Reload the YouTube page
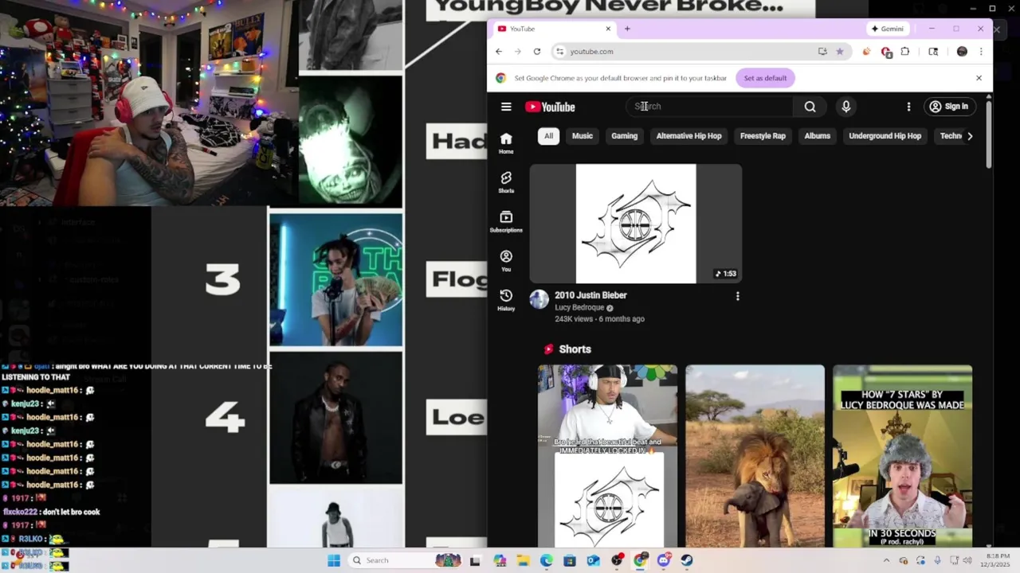The image size is (1020, 573). pos(537,52)
